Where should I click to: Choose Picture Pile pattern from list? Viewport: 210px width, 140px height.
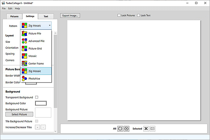coord(36,33)
